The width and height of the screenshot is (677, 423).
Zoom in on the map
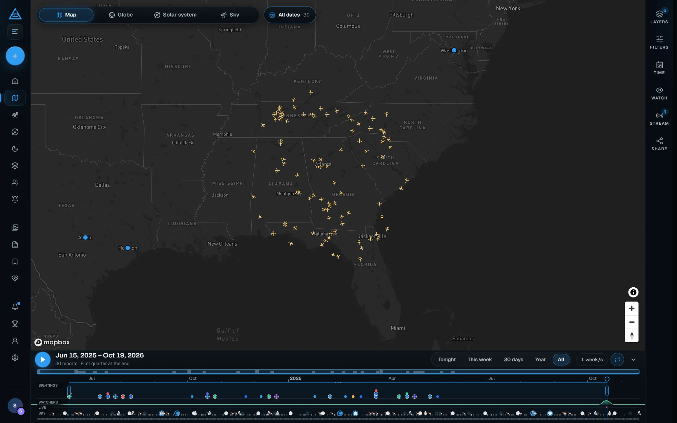tap(632, 308)
